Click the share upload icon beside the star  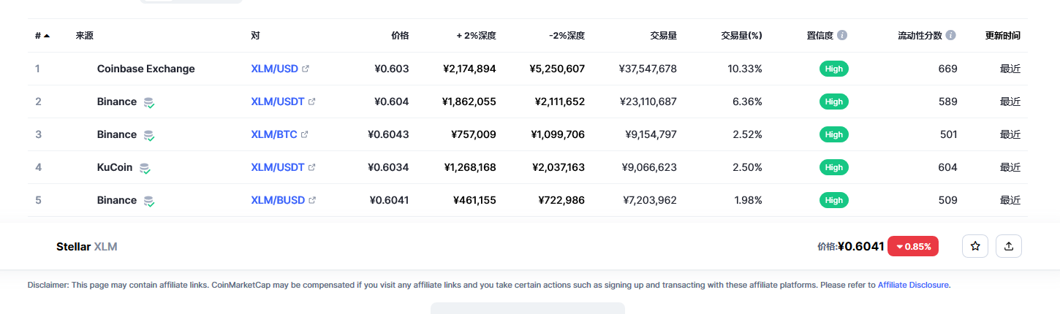(x=1009, y=246)
